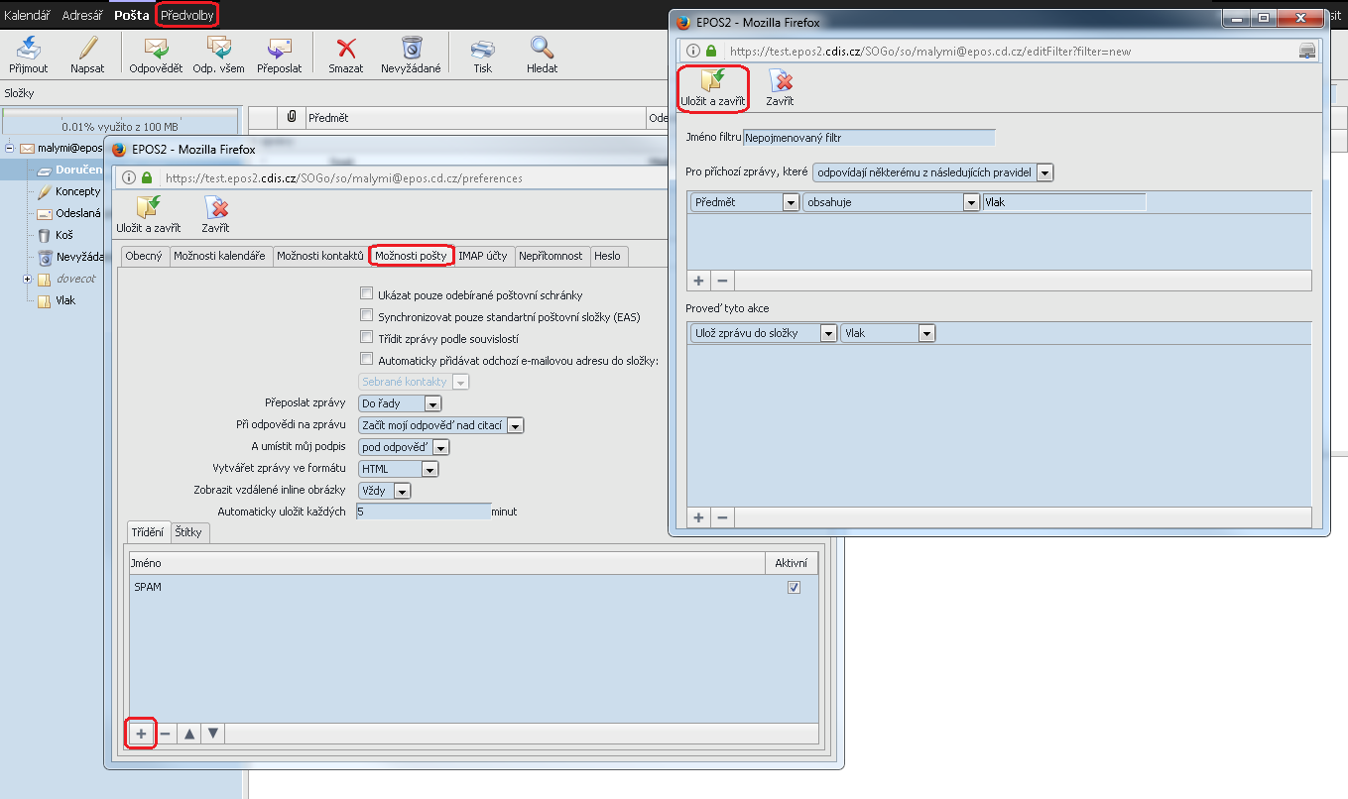Image resolution: width=1348 pixels, height=799 pixels.
Task: Open the obsahuje operator dropdown
Action: (892, 202)
